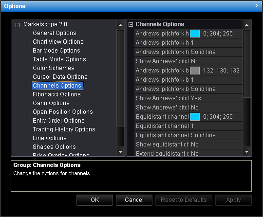This screenshot has width=263, height=217.
Task: Select Color Schemes in the tree
Action: [54, 68]
